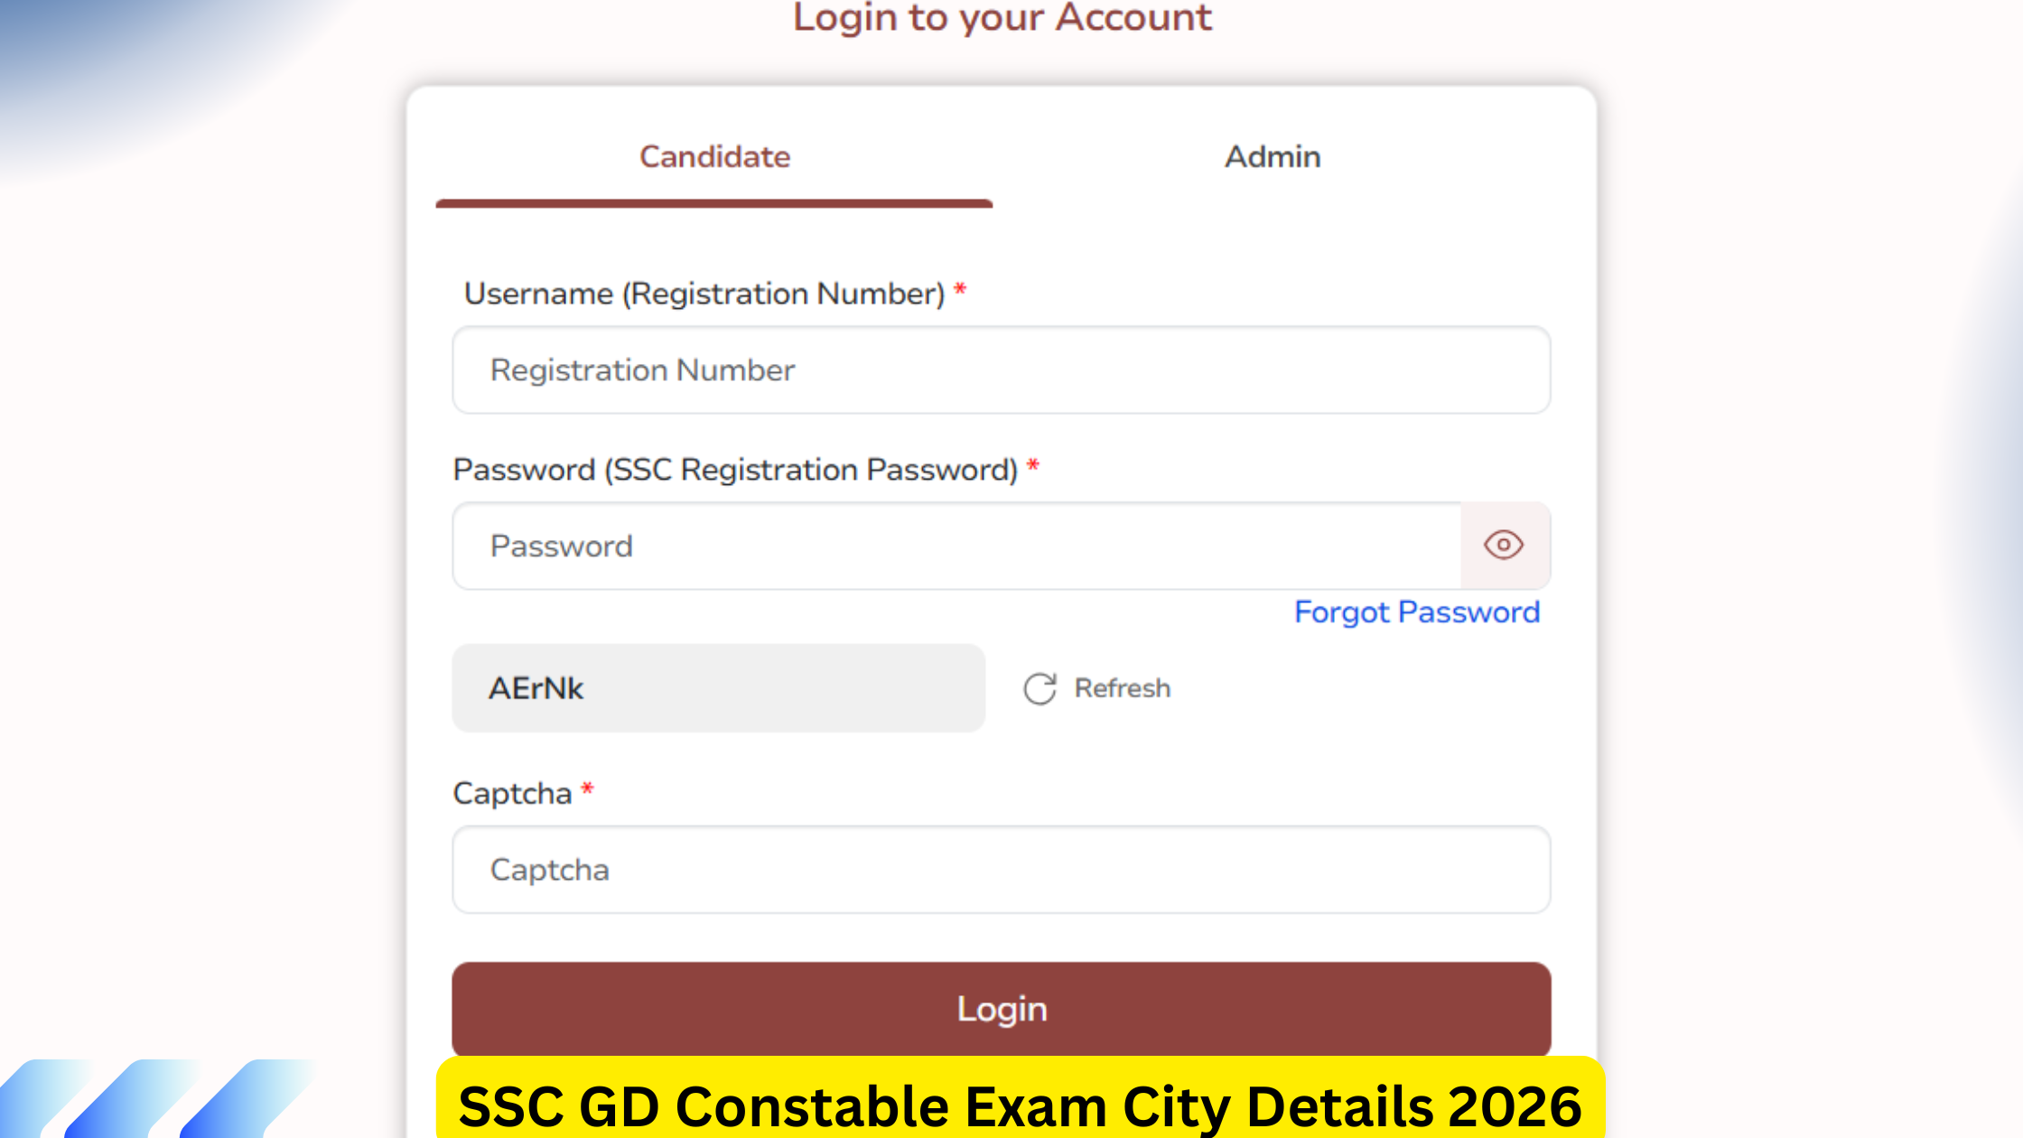
Task: Click the refresh captcha icon
Action: [x=1039, y=688]
